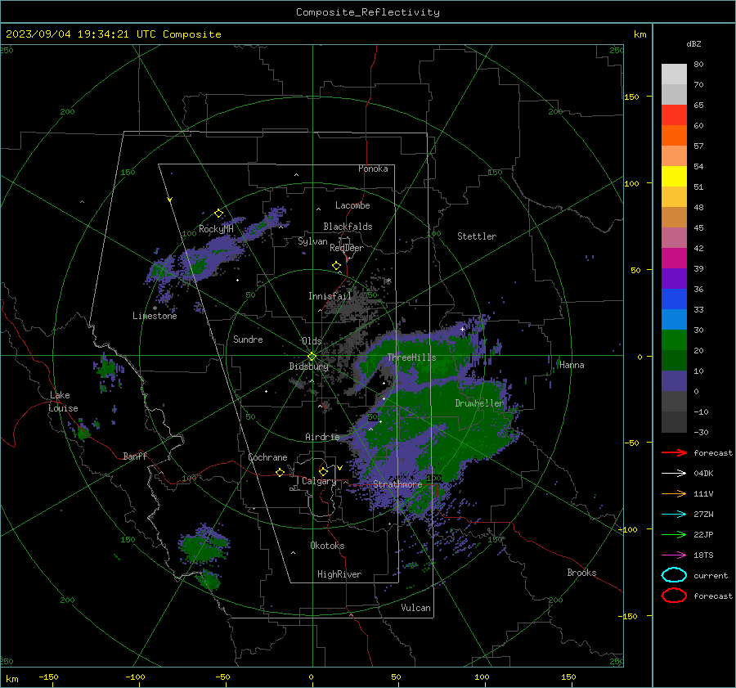Click the -150 bottom axis tick label
This screenshot has width=736, height=688.
[48, 677]
